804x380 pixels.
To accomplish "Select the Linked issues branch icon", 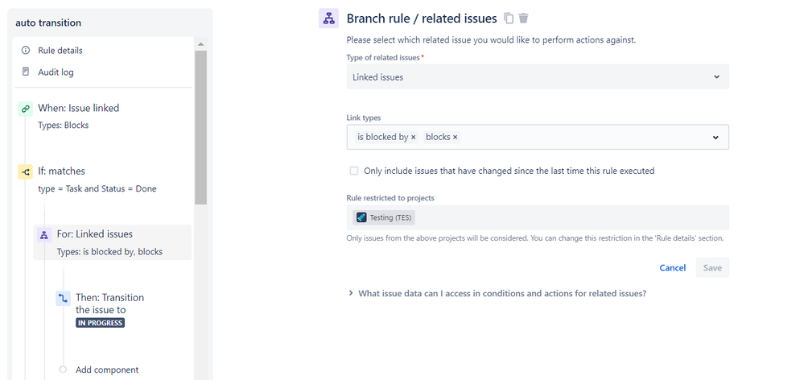I will click(44, 235).
